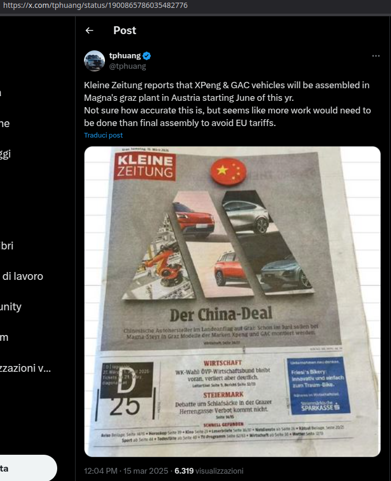The height and width of the screenshot is (481, 391).
Task: Open the truncated 'zzazioni v...' sidebar item
Action: click(25, 368)
